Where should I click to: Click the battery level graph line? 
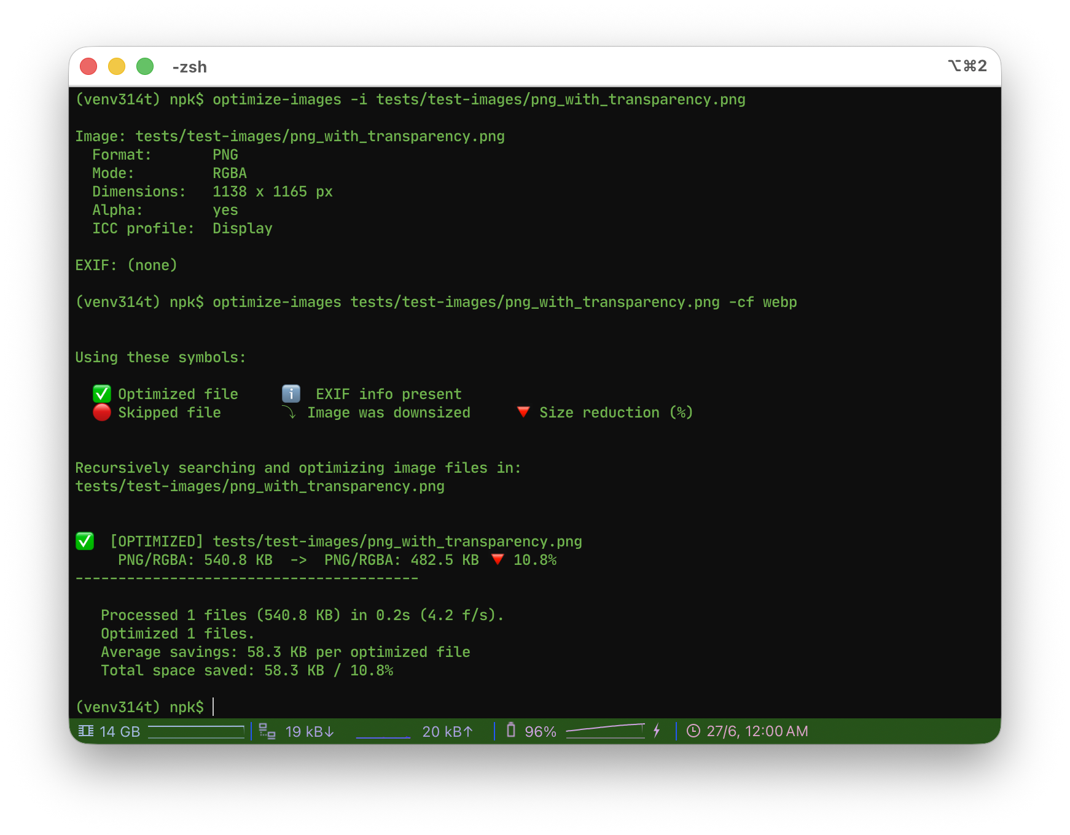(605, 731)
